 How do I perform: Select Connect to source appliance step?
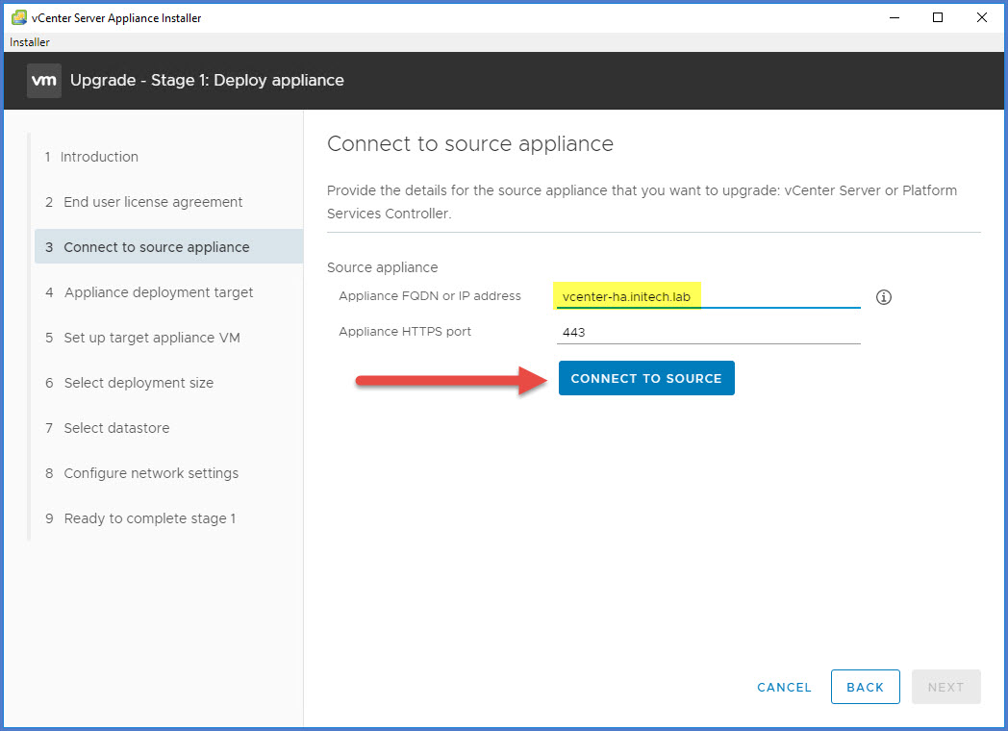tap(157, 247)
